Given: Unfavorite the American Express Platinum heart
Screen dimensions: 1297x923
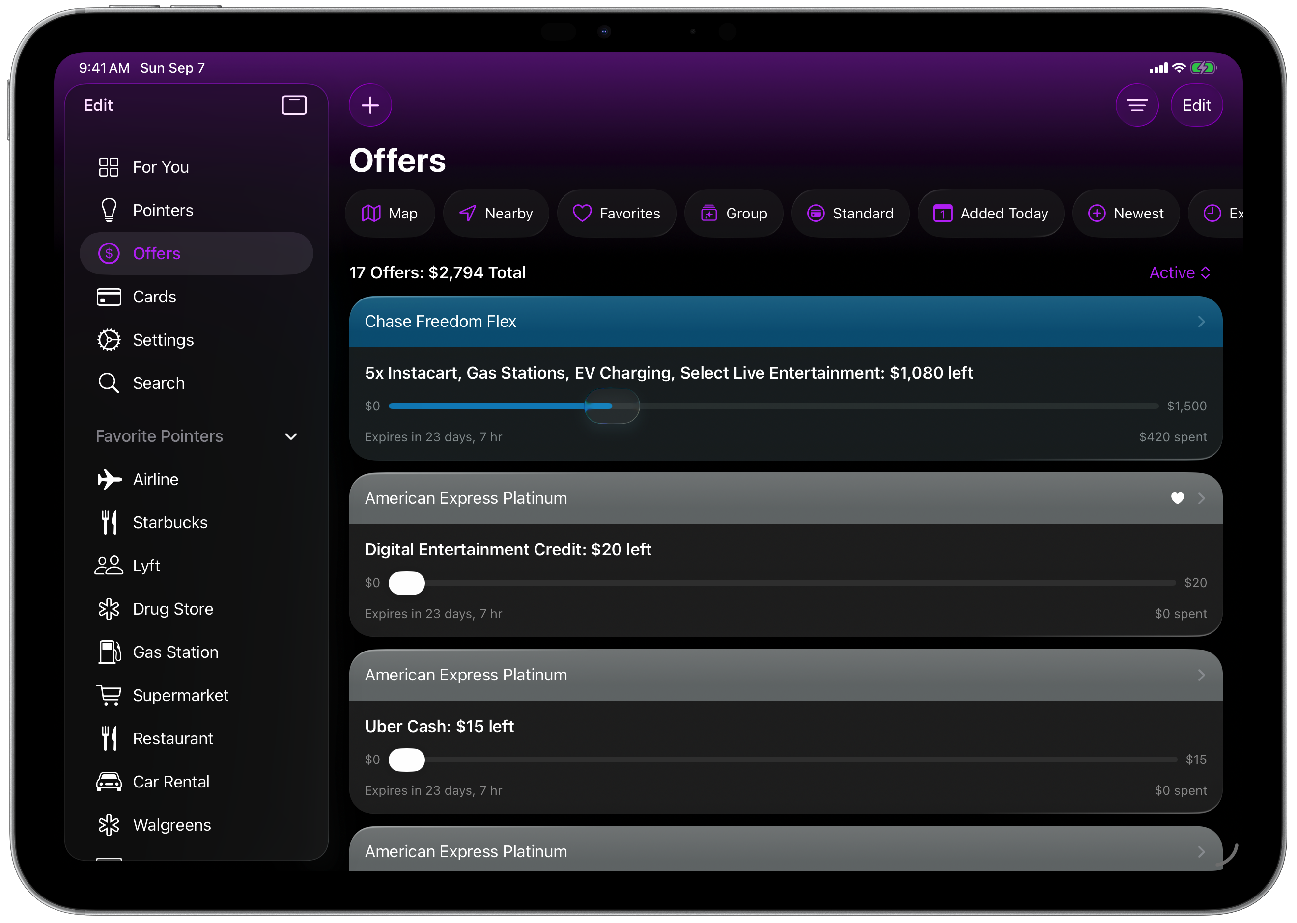Looking at the screenshot, I should tap(1177, 498).
